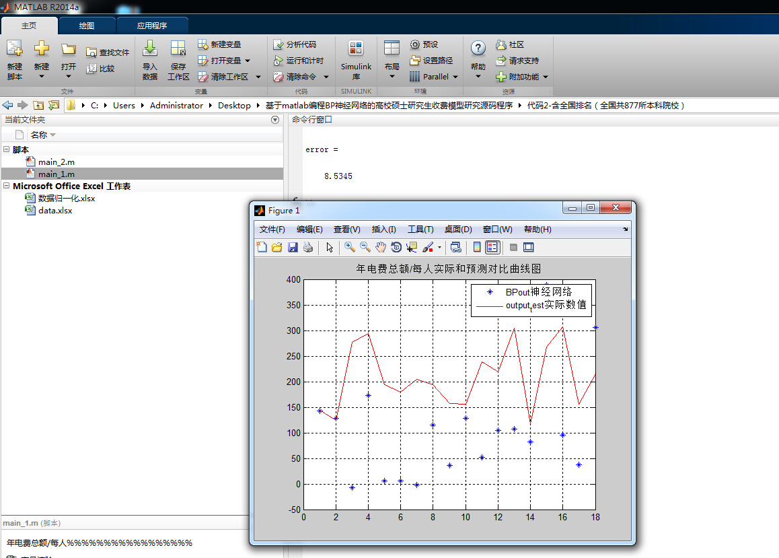Click Import Data (导入数据) icon
The width and height of the screenshot is (779, 558).
pos(149,48)
